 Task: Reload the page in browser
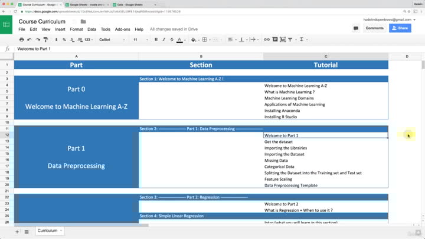click(x=15, y=12)
